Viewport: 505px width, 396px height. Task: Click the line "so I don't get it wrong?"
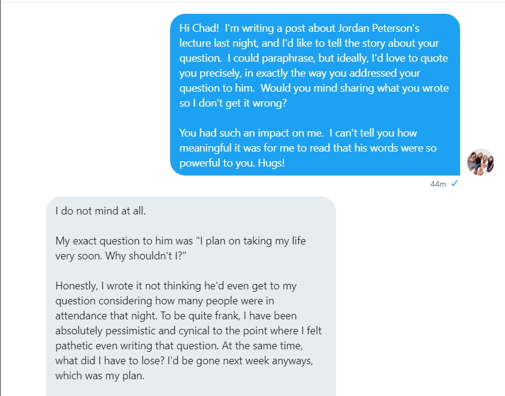pyautogui.click(x=235, y=103)
